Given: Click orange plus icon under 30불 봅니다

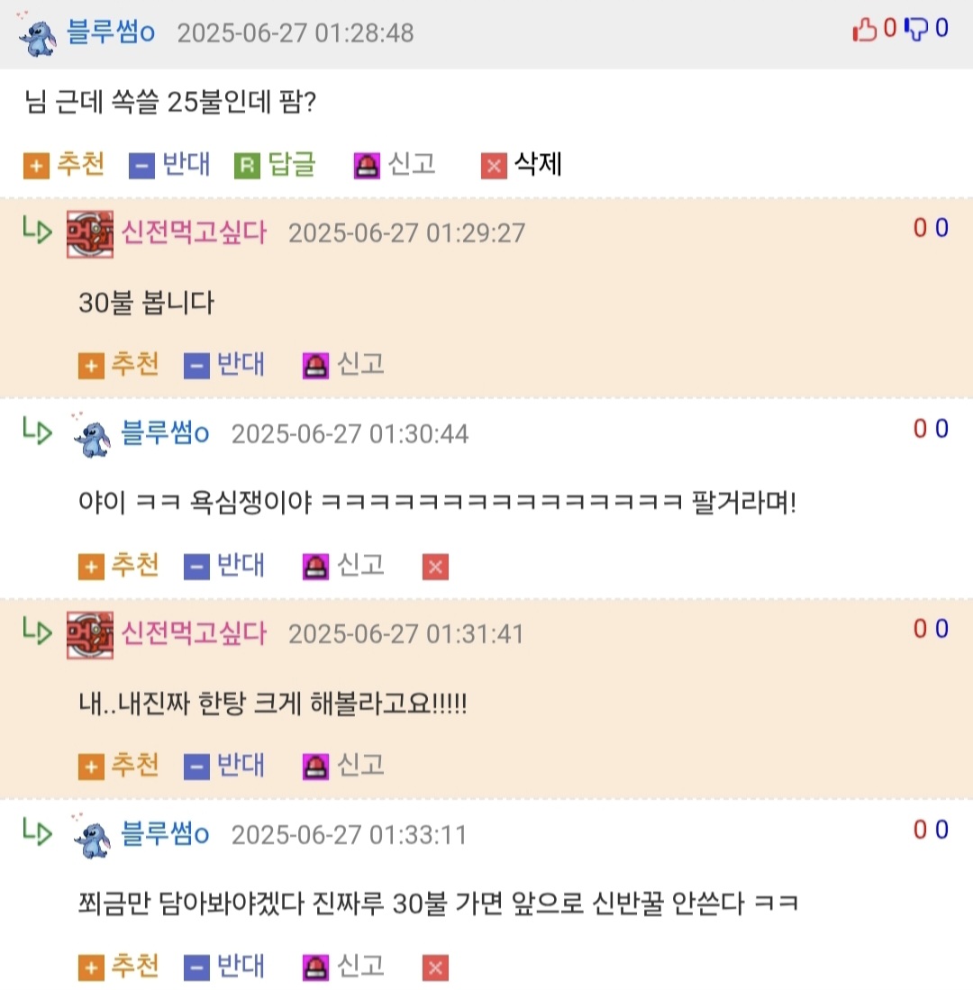Looking at the screenshot, I should (x=91, y=366).
